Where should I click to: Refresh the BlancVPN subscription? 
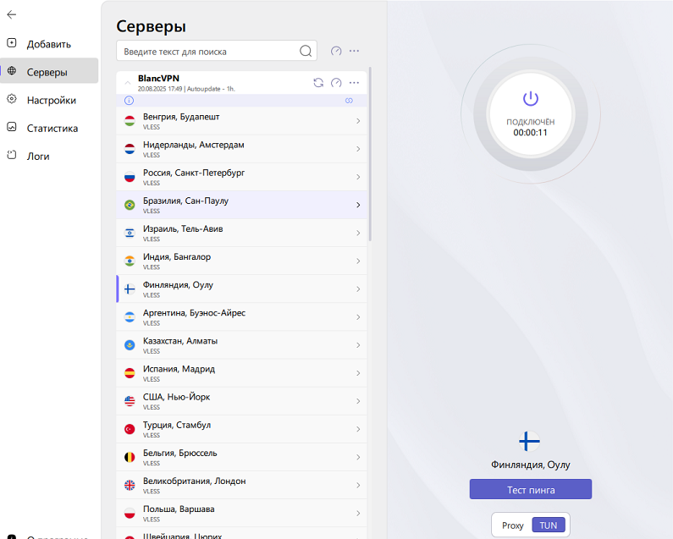pos(318,83)
